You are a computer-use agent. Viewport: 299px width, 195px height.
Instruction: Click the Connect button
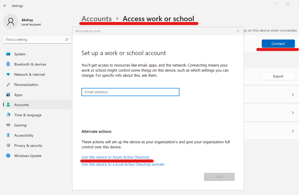pos(278,44)
